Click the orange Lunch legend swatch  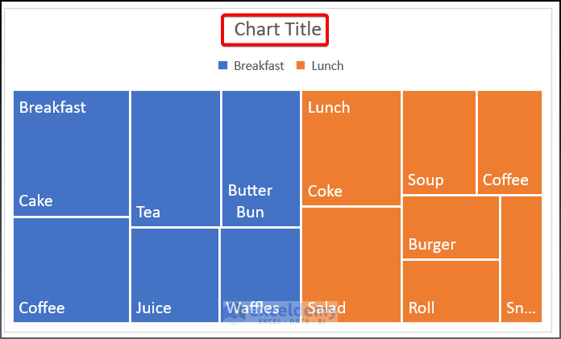click(x=301, y=66)
